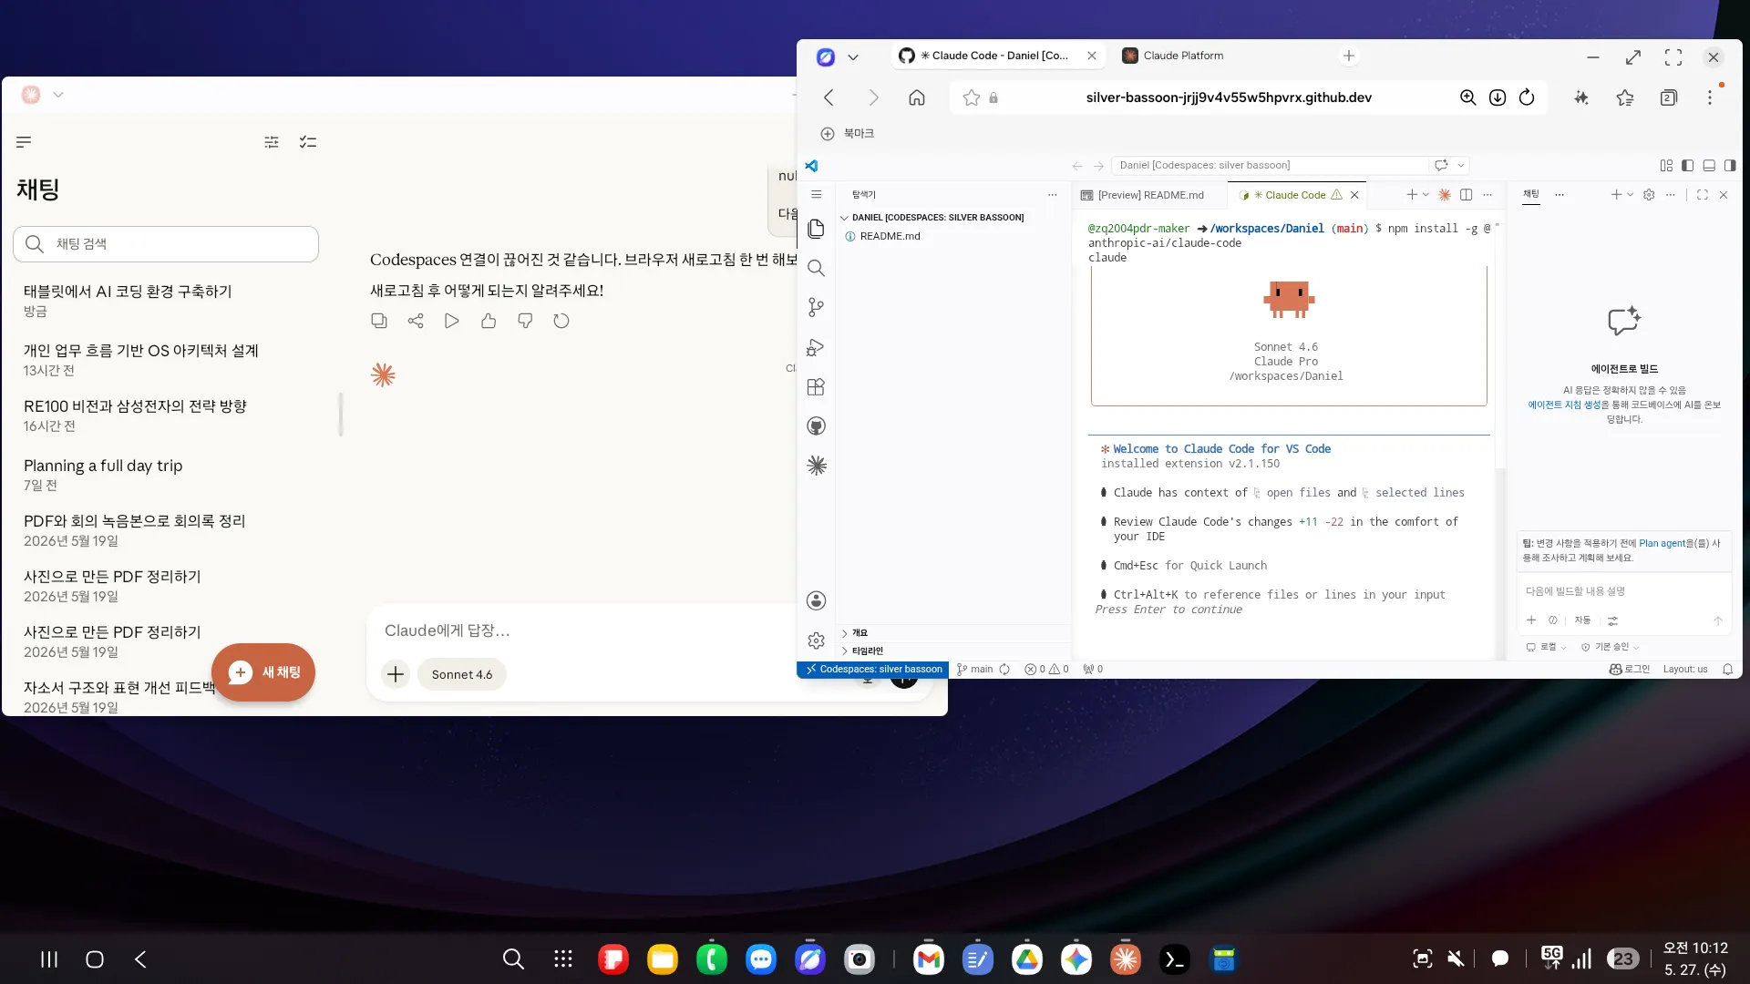Open command center chat dropdown arrow
1750x984 pixels.
pos(1461,166)
